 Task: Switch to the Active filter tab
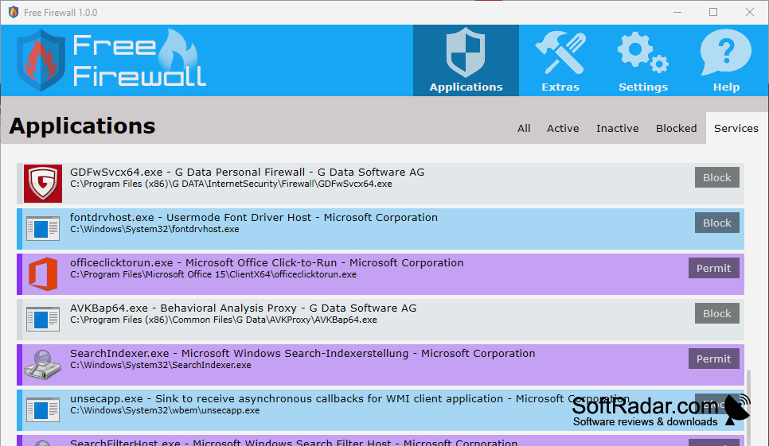pyautogui.click(x=563, y=128)
